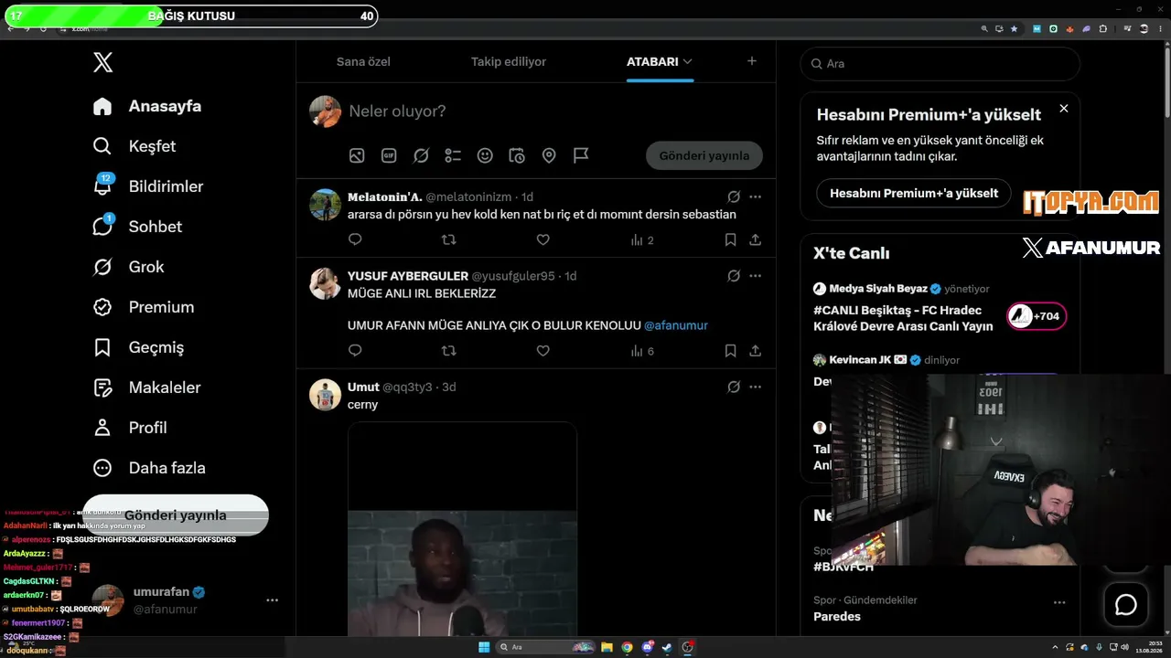
Task: Share Melatonin'A. post
Action: [755, 239]
